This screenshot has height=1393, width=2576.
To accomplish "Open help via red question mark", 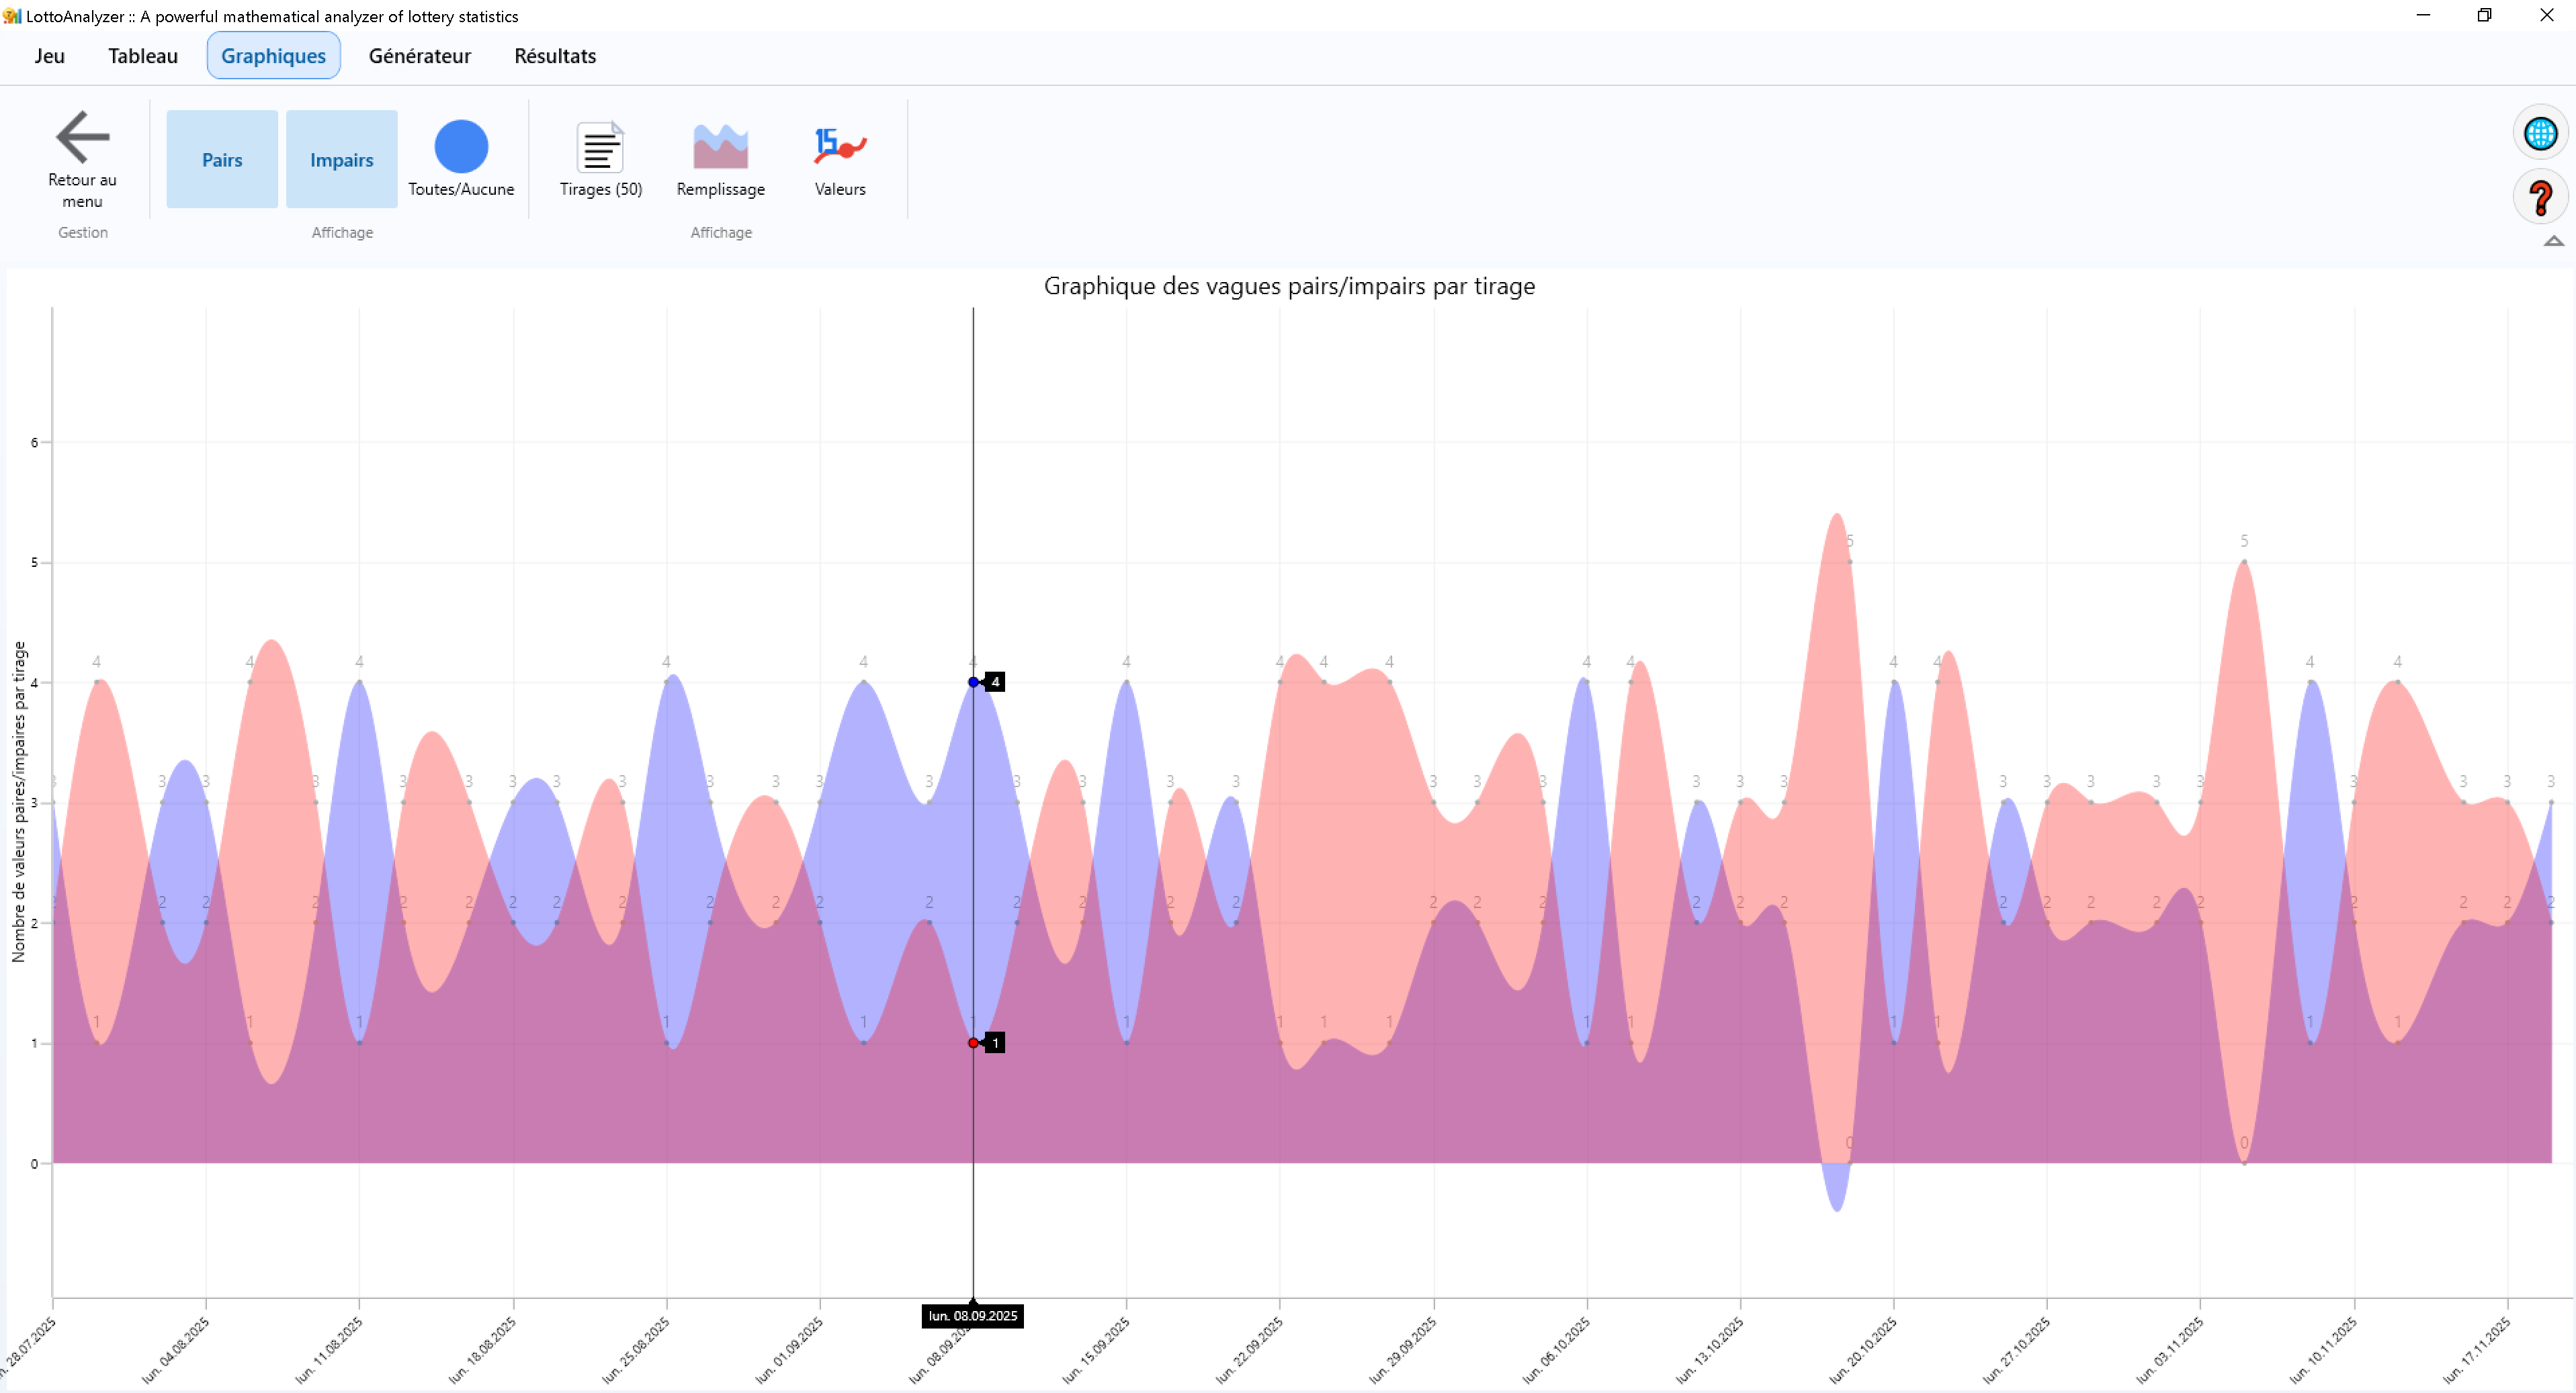I will [x=2540, y=198].
